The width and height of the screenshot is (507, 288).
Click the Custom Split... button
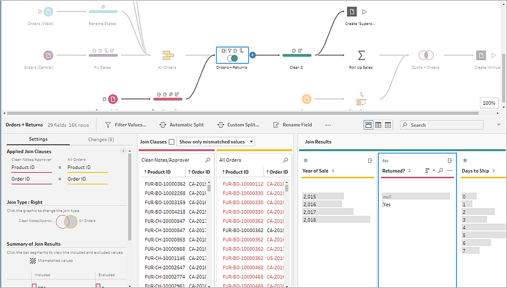pyautogui.click(x=238, y=125)
